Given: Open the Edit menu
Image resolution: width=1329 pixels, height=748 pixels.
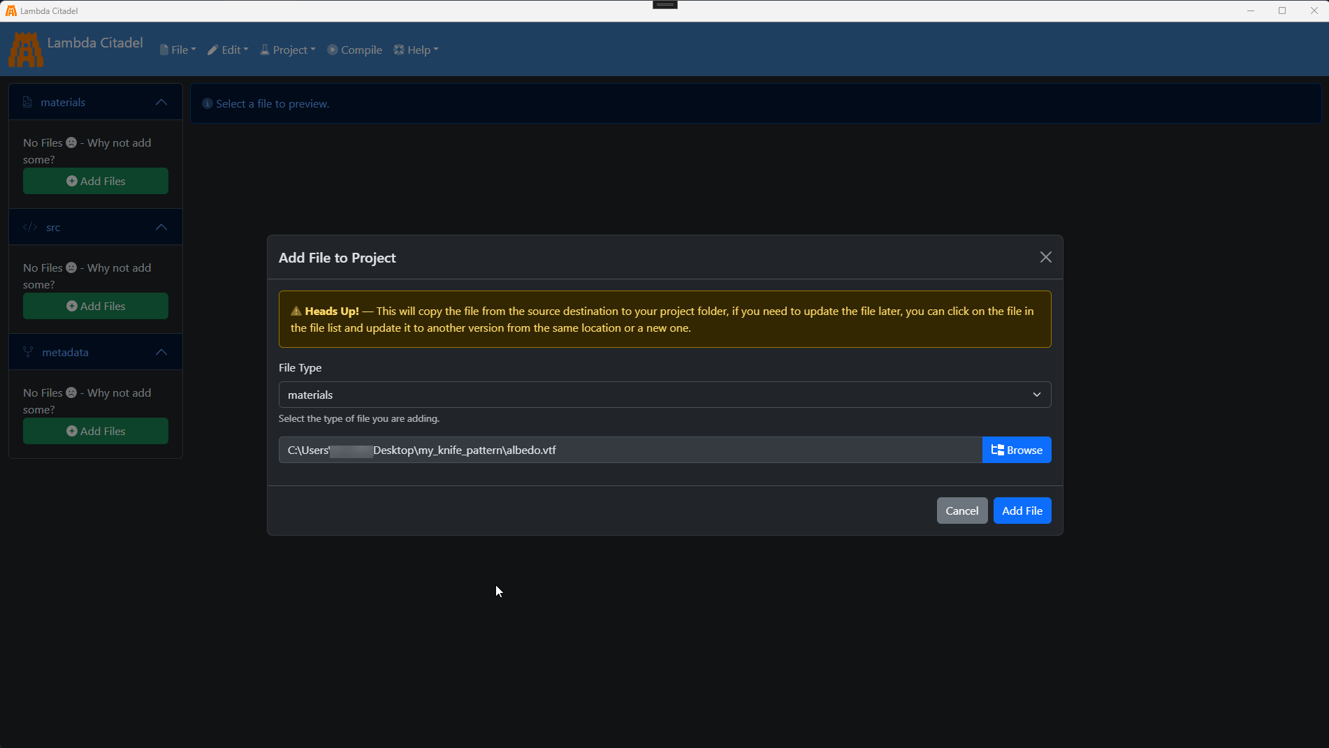Looking at the screenshot, I should tap(227, 50).
